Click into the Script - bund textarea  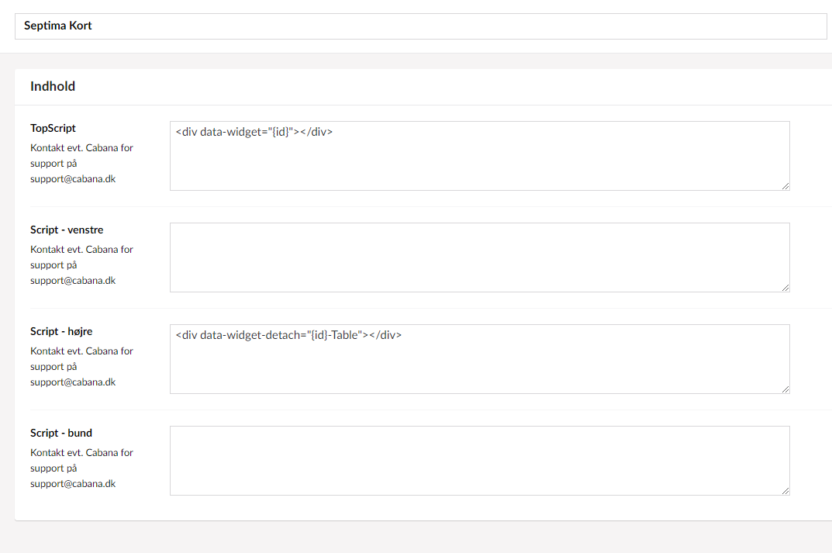(x=479, y=461)
